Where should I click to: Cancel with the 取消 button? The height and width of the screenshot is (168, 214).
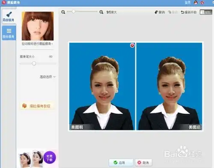coord(143,162)
